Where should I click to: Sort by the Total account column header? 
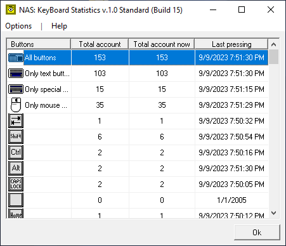(100, 44)
